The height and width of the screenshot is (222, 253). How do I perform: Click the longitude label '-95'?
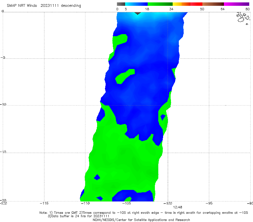pos(209,203)
